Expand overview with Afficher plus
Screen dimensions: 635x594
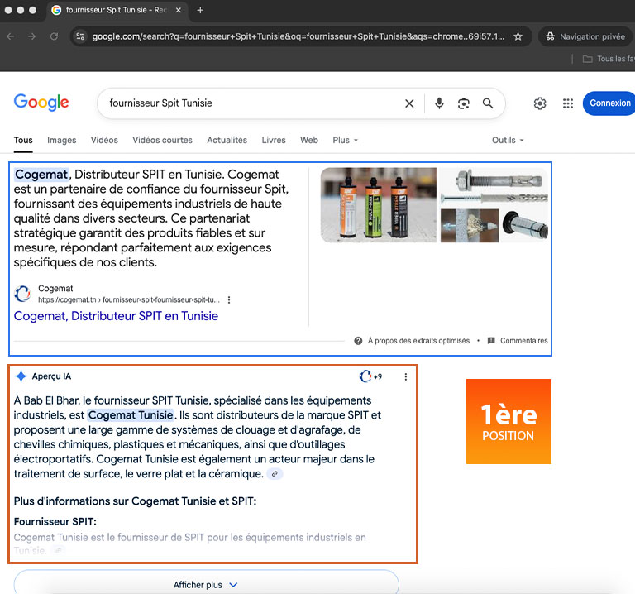[x=206, y=585]
